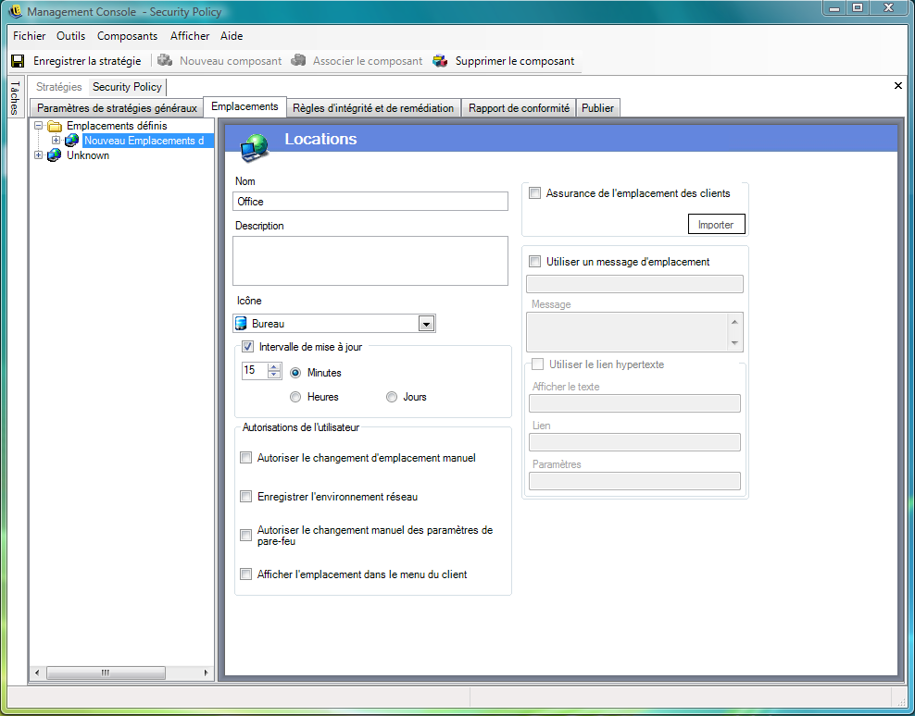Open the Tâches side panel

tap(15, 97)
